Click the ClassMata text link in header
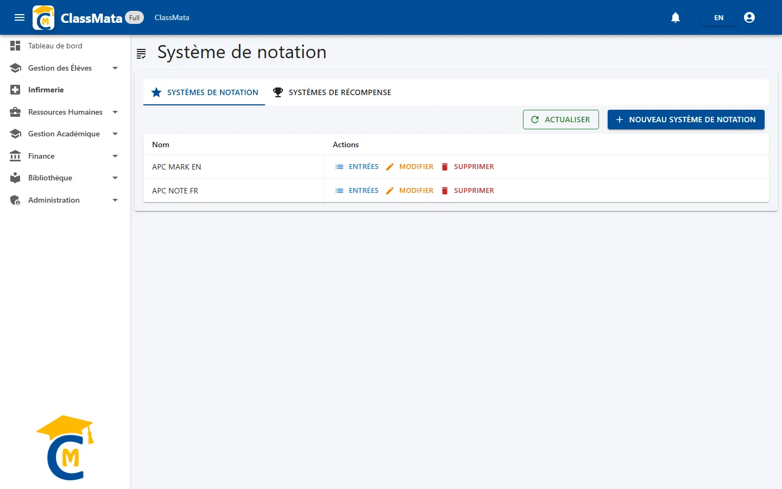The height and width of the screenshot is (489, 782). 172,17
